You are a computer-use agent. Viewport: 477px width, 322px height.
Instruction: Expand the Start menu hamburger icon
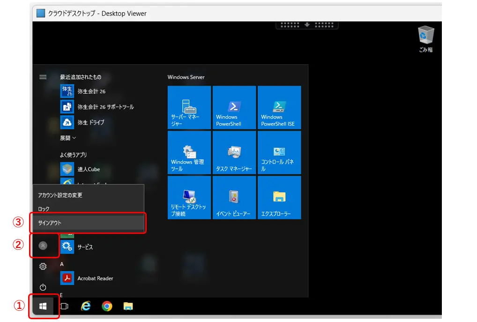pyautogui.click(x=43, y=77)
